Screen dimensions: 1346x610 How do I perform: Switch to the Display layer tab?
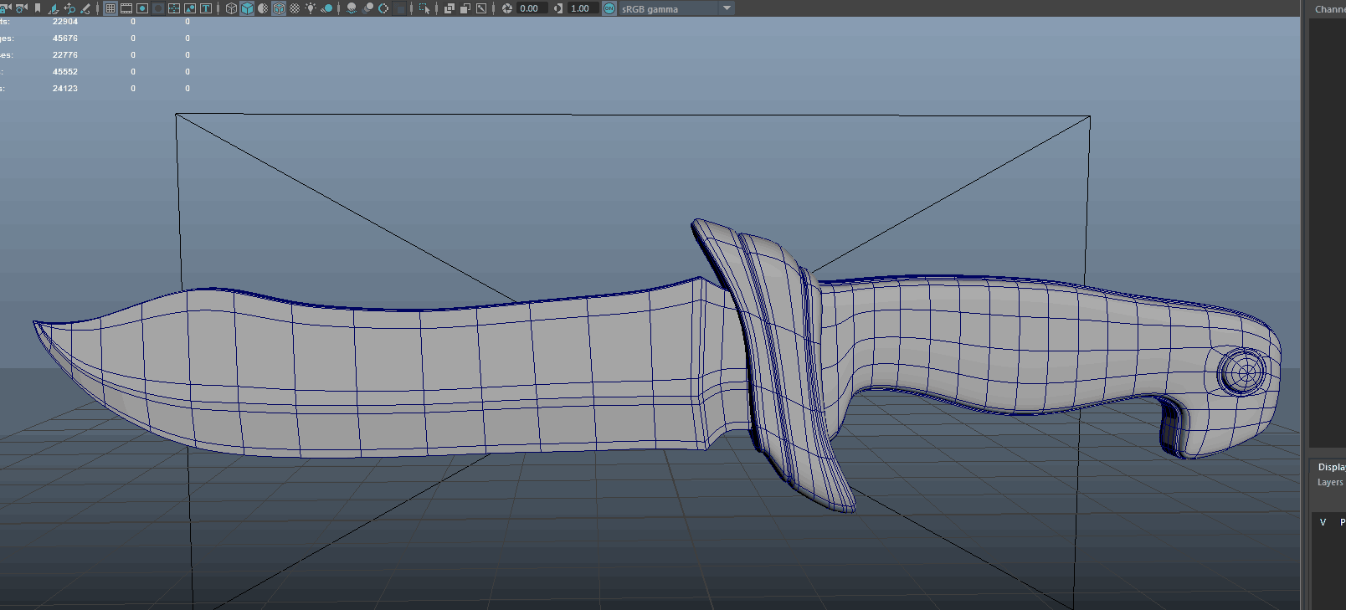click(1331, 467)
